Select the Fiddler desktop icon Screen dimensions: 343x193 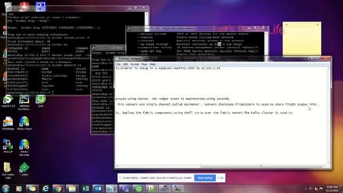pos(24,169)
